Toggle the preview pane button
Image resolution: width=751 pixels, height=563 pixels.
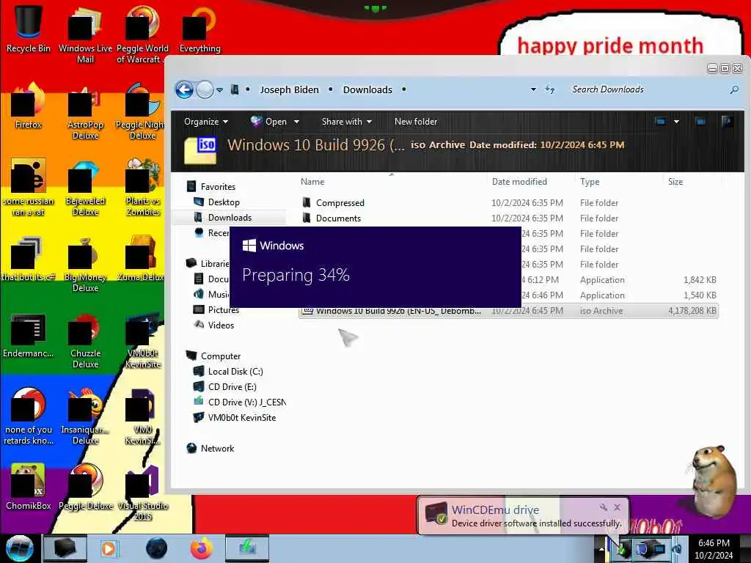[700, 122]
